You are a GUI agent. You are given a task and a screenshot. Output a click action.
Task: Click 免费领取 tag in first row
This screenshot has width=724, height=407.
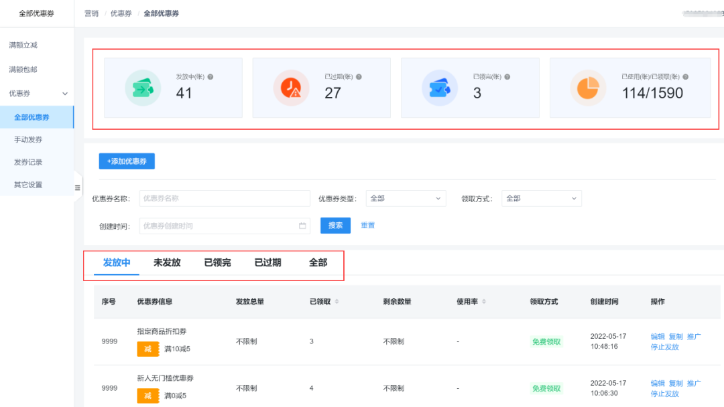pyautogui.click(x=546, y=341)
